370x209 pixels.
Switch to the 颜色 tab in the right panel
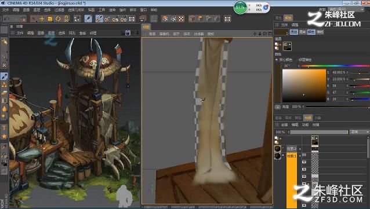click(x=288, y=18)
